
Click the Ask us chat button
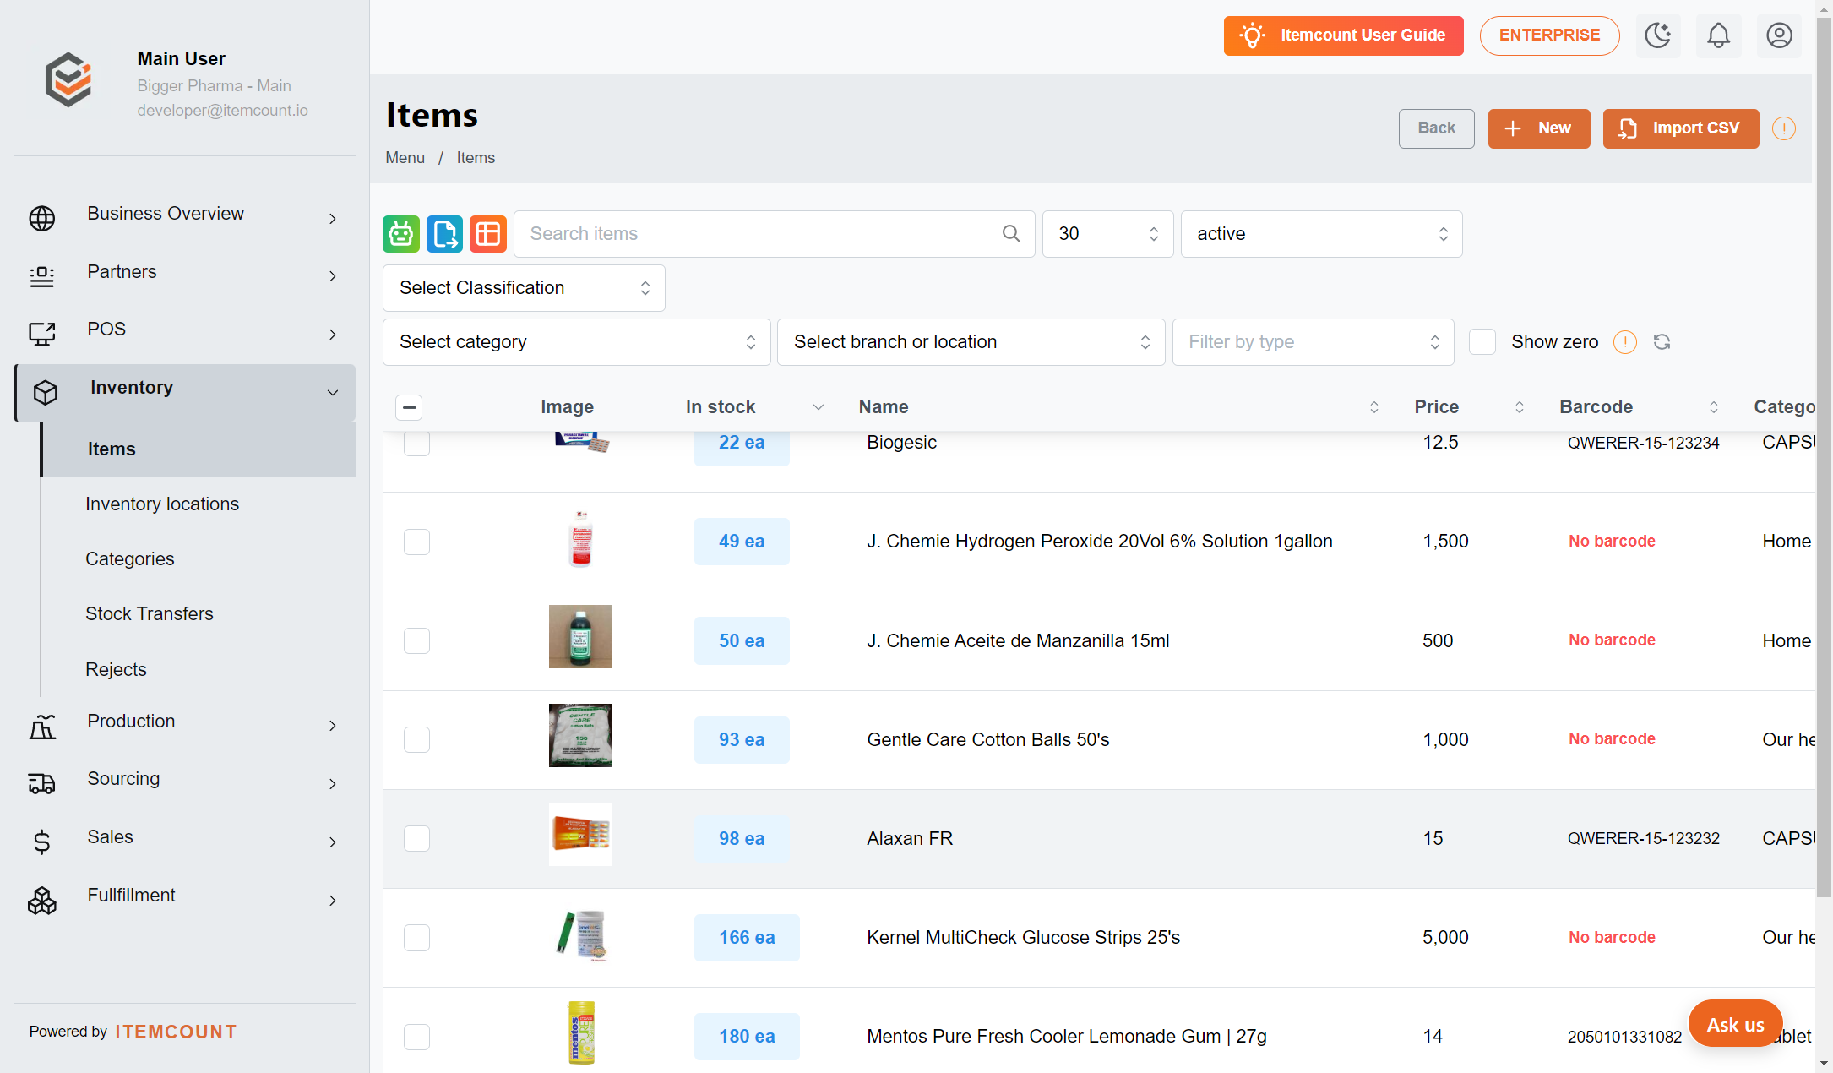(x=1736, y=1024)
